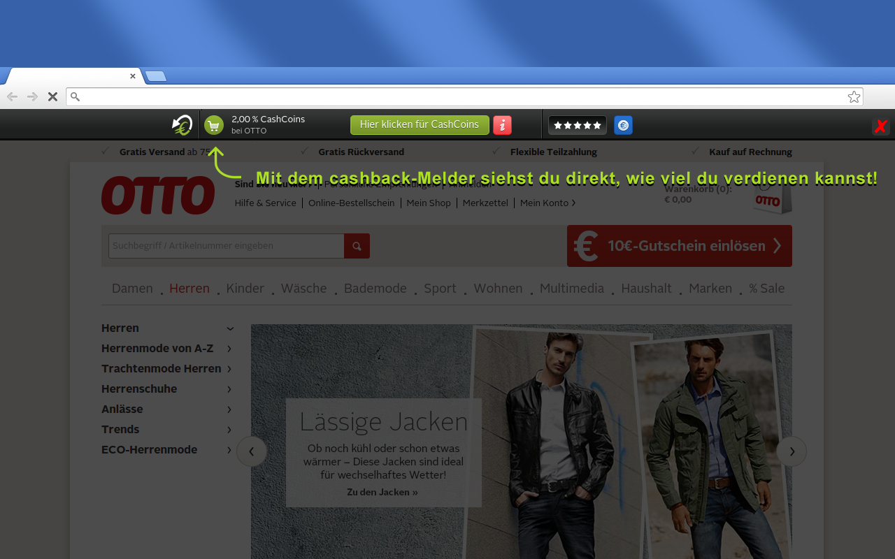895x559 pixels.
Task: Open the % Sale category
Action: (x=766, y=288)
